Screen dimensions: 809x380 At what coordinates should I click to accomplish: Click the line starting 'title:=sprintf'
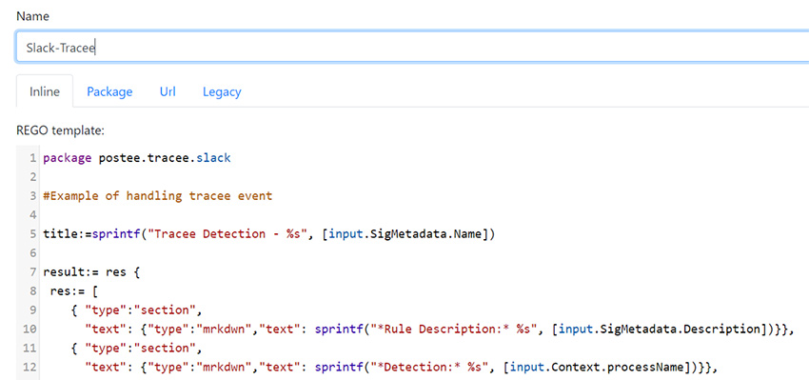click(x=268, y=234)
